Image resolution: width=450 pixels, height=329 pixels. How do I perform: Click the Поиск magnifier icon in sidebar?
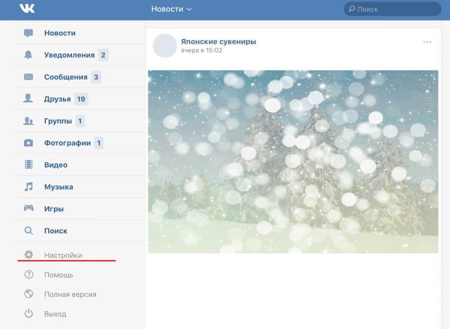coord(28,231)
